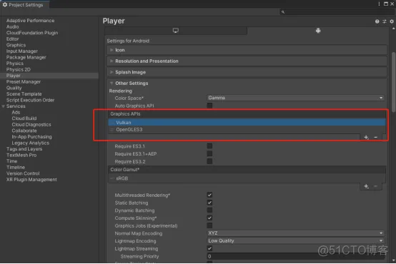Open Graphics settings category
396x264 pixels.
16,45
